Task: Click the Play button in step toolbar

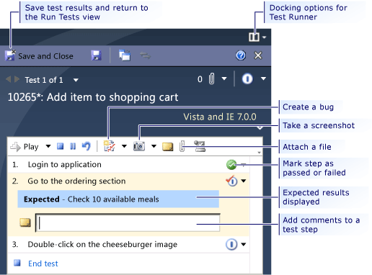Action: [25, 146]
